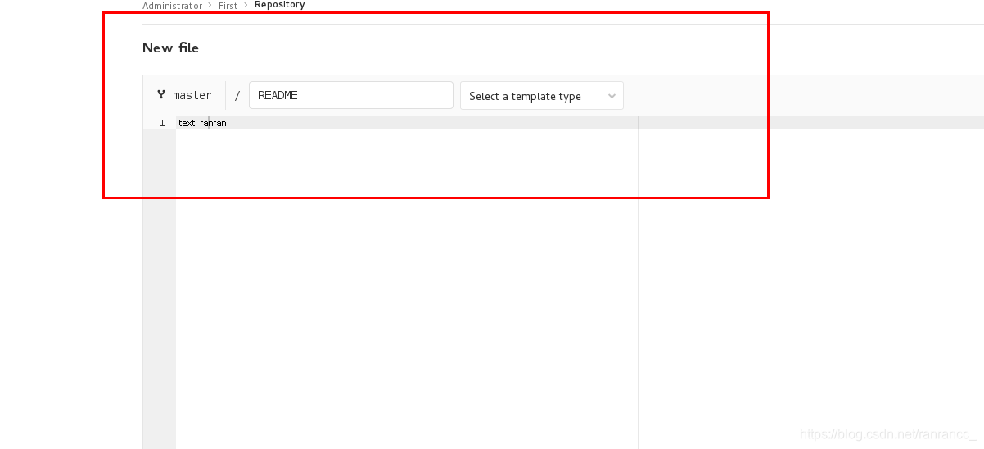Click the master branch icon
The image size is (984, 449).
[161, 94]
